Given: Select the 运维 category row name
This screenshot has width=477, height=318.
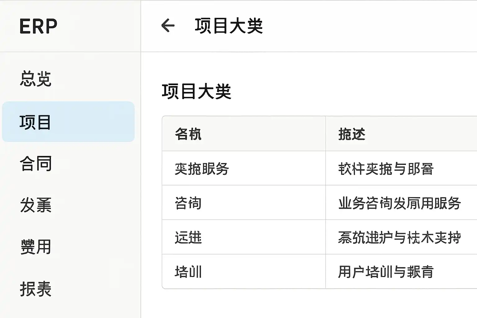Looking at the screenshot, I should click(188, 238).
